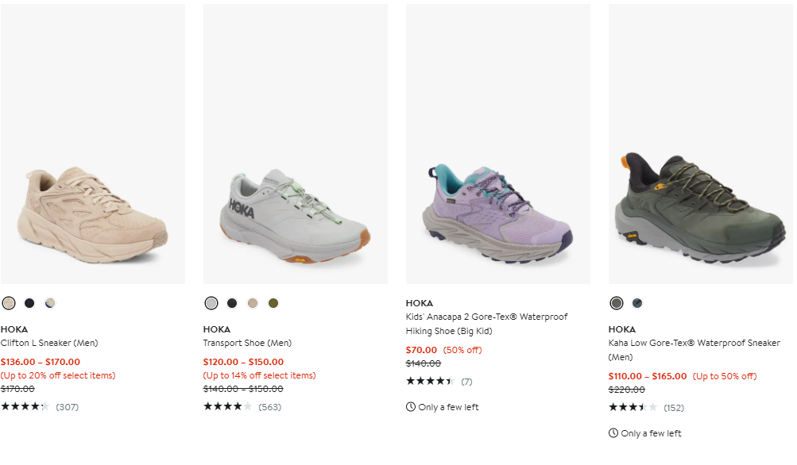This screenshot has width=797, height=465.
Task: Open the Clifton L Sneaker (Men) link
Action: [x=49, y=343]
